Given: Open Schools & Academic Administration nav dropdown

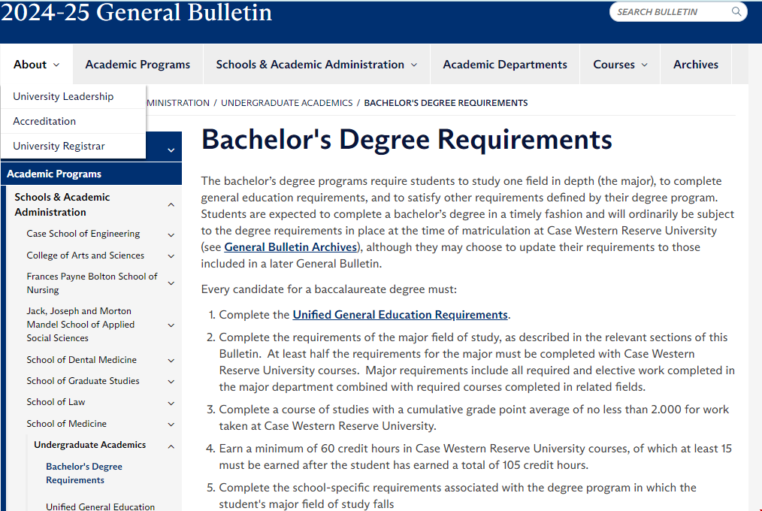Looking at the screenshot, I should [x=316, y=65].
